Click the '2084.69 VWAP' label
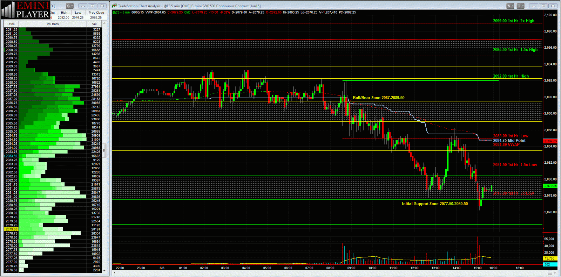The width and height of the screenshot is (561, 277). point(506,144)
